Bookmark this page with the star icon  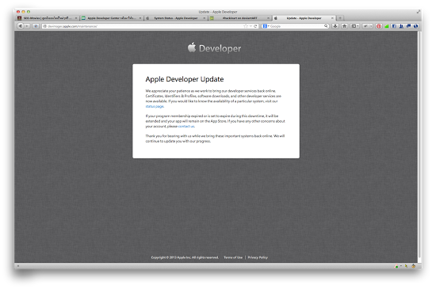pyautogui.click(x=246, y=26)
